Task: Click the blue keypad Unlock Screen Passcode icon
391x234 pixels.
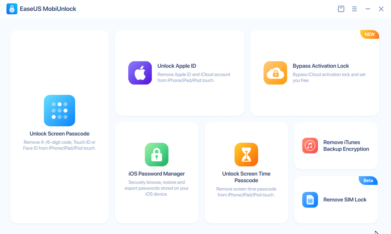Action: 60,111
